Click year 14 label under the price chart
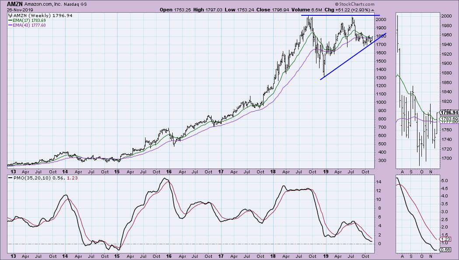Viewport: 459px width, 260px height. click(x=65, y=172)
